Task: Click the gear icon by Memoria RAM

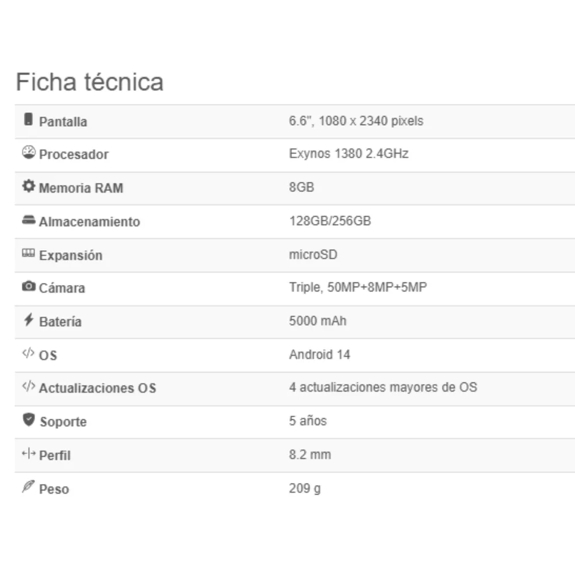Action: (x=29, y=186)
